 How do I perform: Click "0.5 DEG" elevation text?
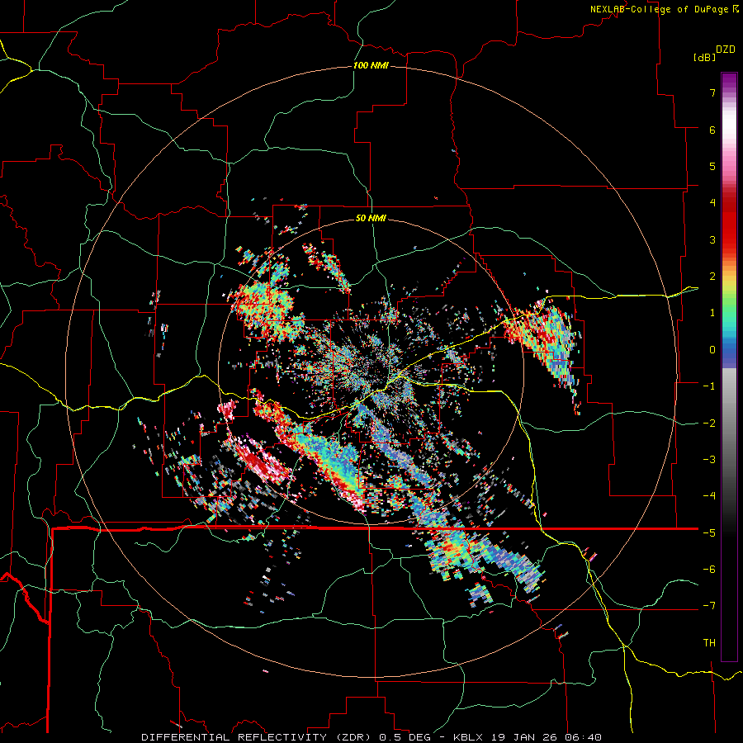tap(405, 737)
